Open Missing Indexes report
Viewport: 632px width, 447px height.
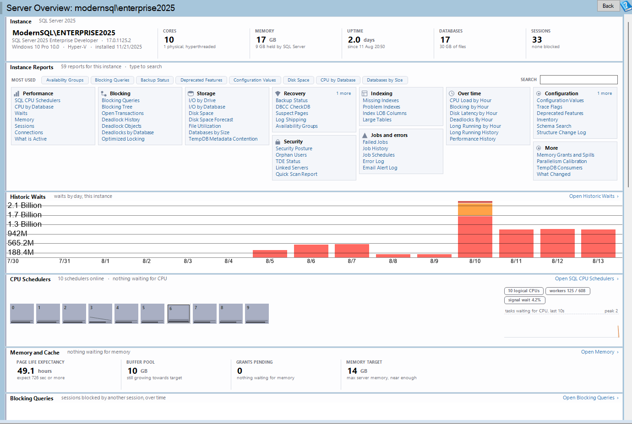pyautogui.click(x=381, y=100)
